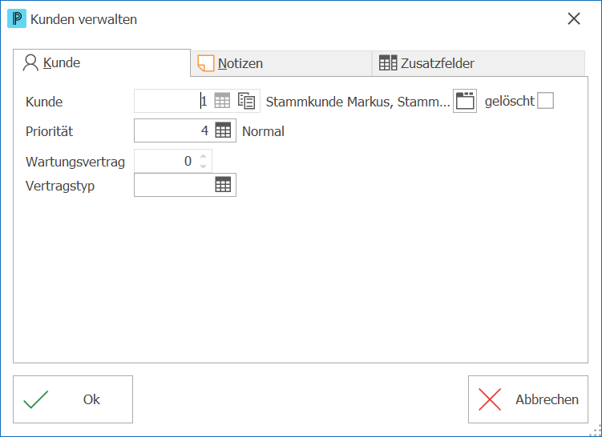Close the Kunden verwalten dialog
Image resolution: width=602 pixels, height=437 pixels.
(x=574, y=18)
